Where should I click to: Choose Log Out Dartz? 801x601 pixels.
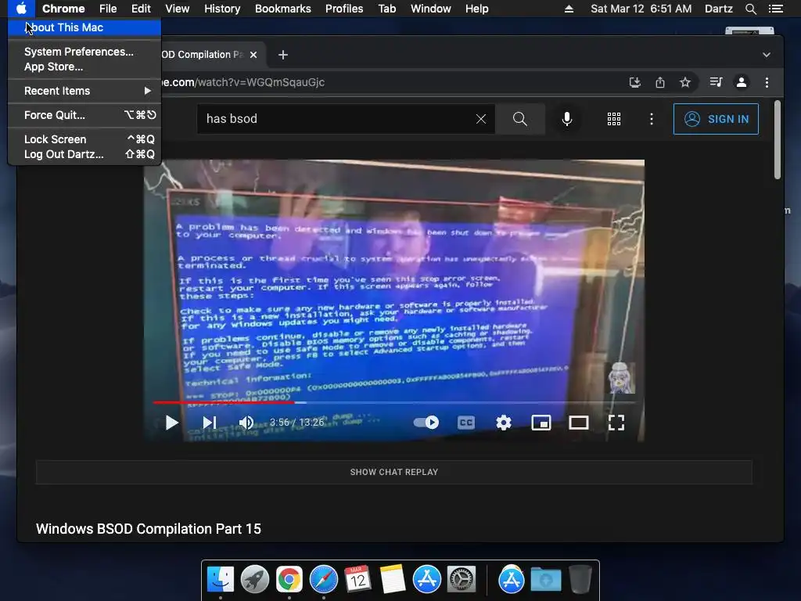[84, 154]
